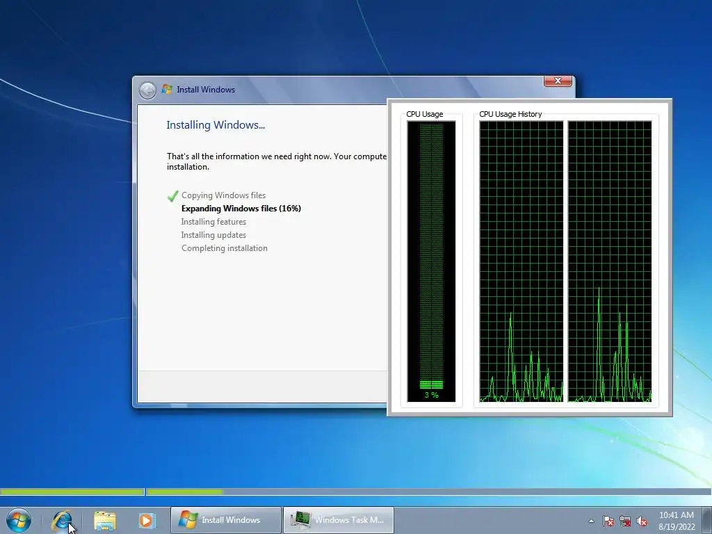Launch Internet Explorer from the taskbar

coord(62,520)
